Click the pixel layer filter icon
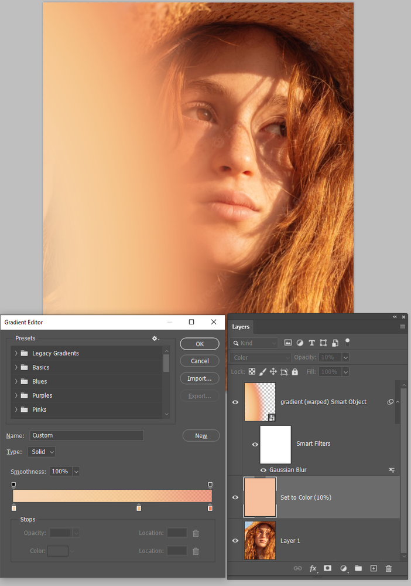The width and height of the screenshot is (411, 586). [x=287, y=343]
